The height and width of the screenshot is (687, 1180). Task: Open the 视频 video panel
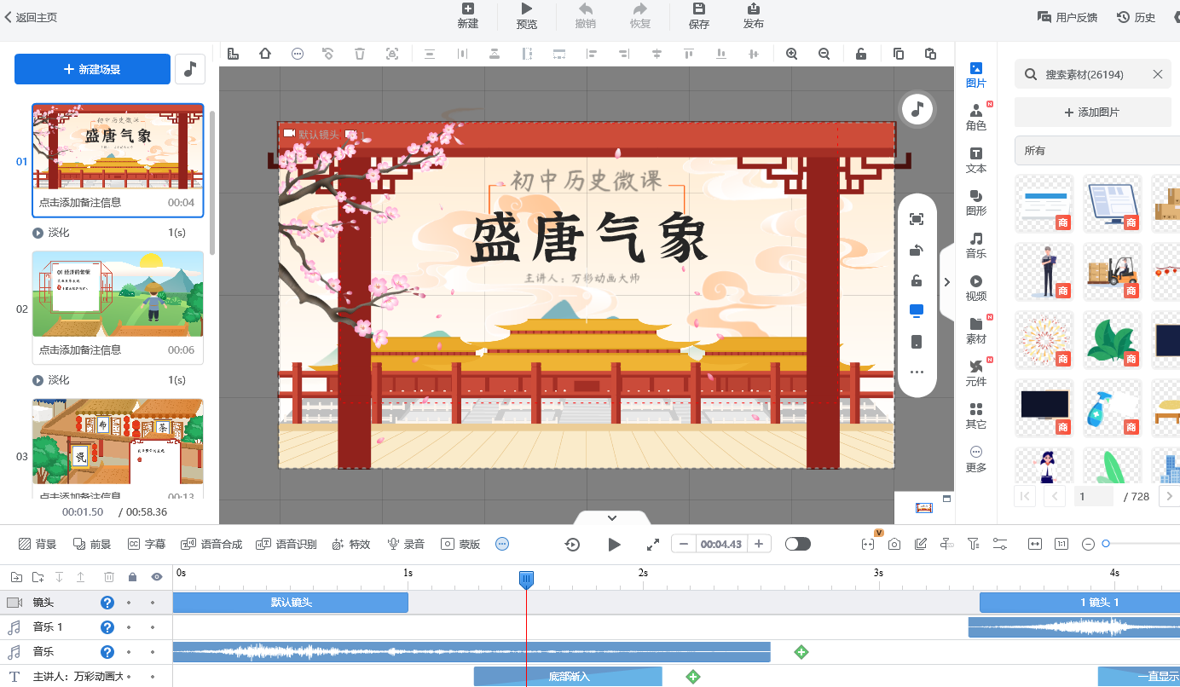click(976, 288)
